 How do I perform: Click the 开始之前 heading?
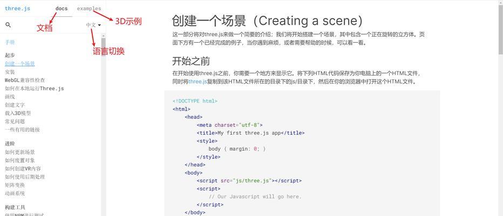[191, 60]
